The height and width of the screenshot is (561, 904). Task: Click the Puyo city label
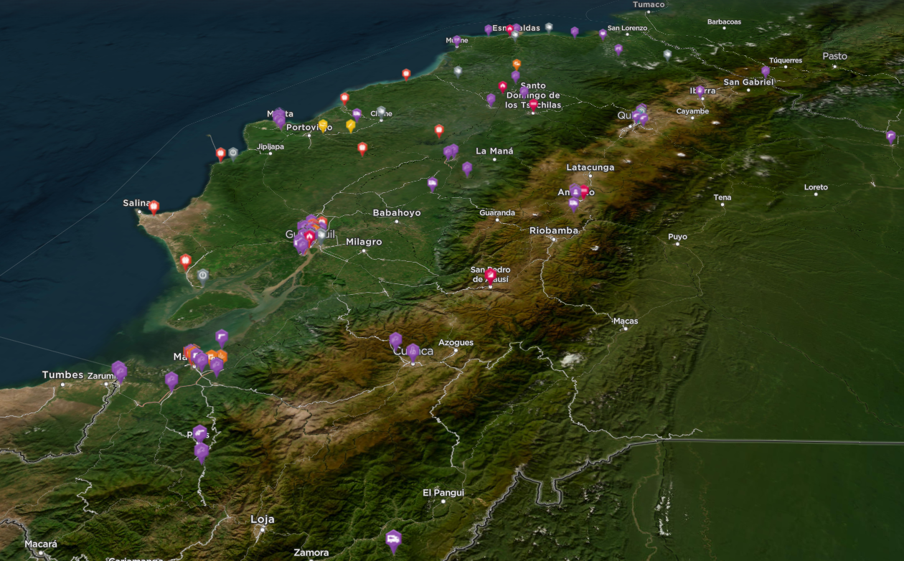pos(677,237)
